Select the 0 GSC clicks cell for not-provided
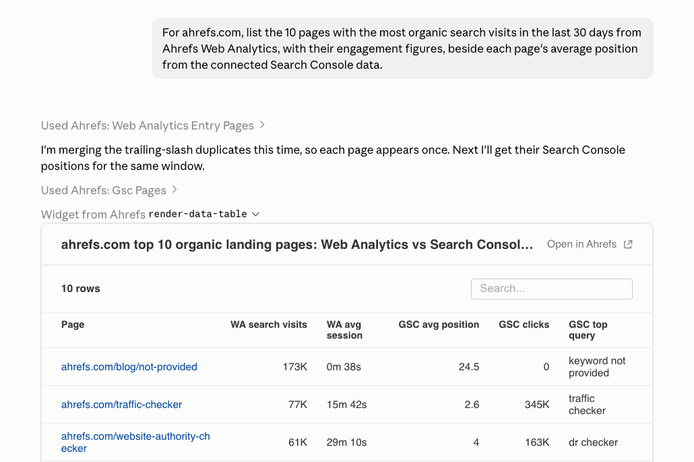The width and height of the screenshot is (694, 462). pyautogui.click(x=546, y=367)
